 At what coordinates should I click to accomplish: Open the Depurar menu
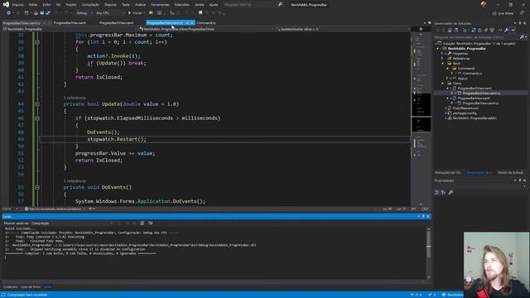point(110,5)
